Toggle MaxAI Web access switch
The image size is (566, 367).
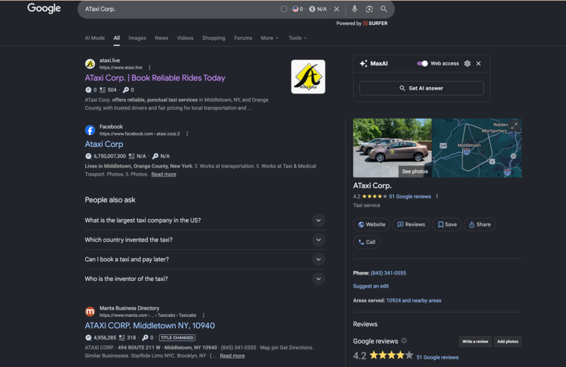pyautogui.click(x=422, y=64)
